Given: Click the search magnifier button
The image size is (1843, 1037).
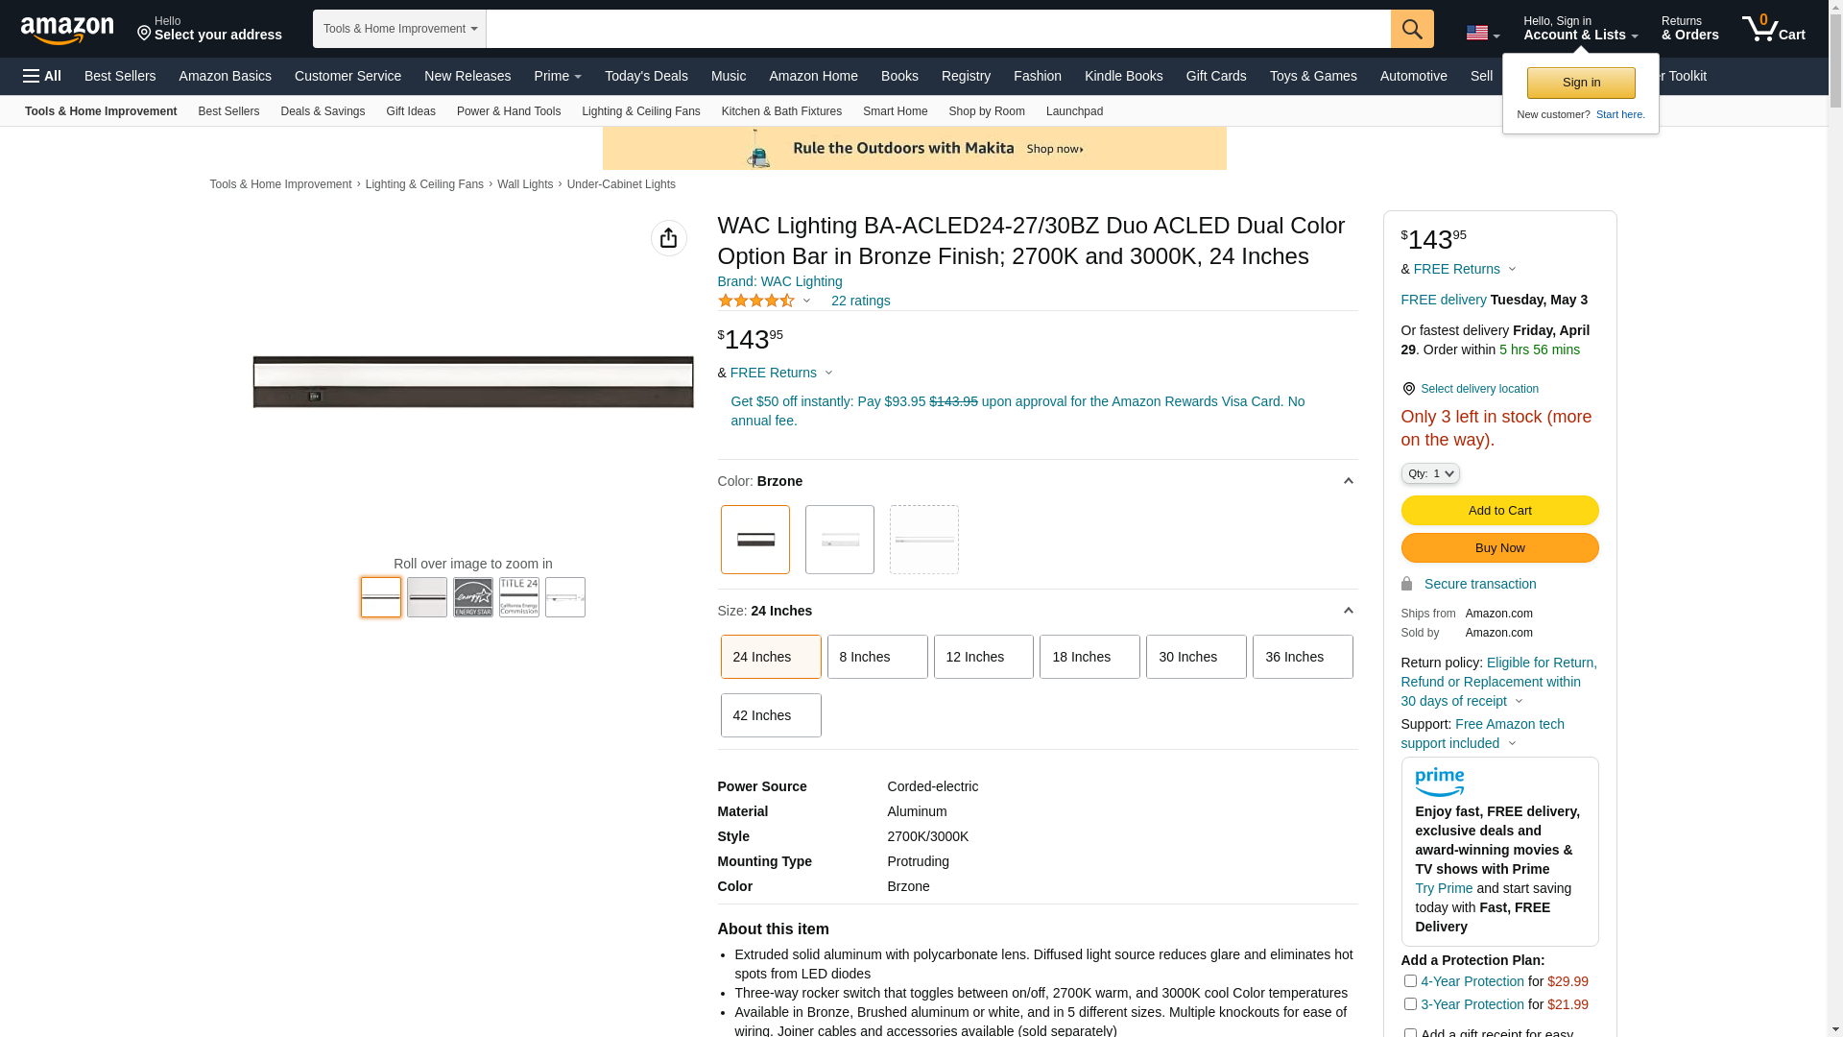Looking at the screenshot, I should tap(1411, 29).
